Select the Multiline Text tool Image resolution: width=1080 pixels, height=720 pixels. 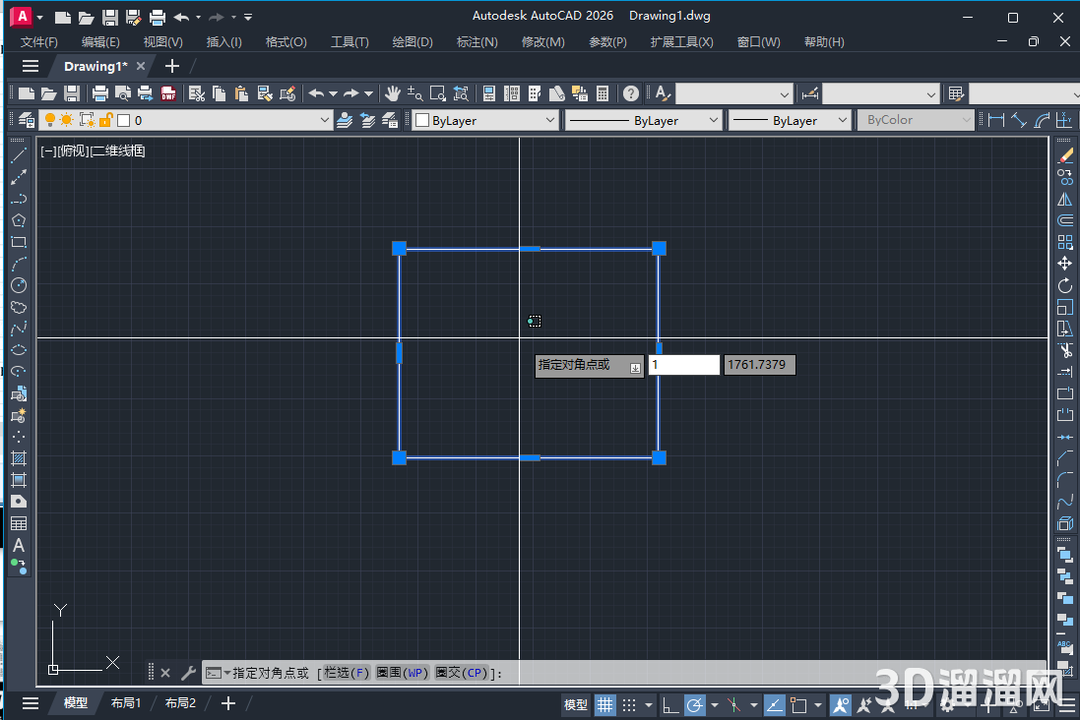[19, 545]
